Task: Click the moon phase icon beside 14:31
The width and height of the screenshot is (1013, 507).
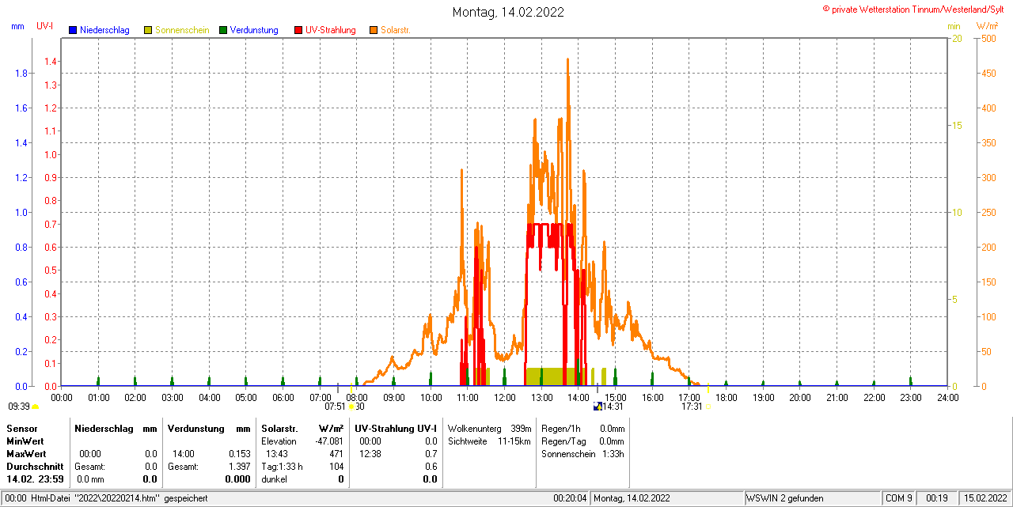Action: (x=598, y=407)
